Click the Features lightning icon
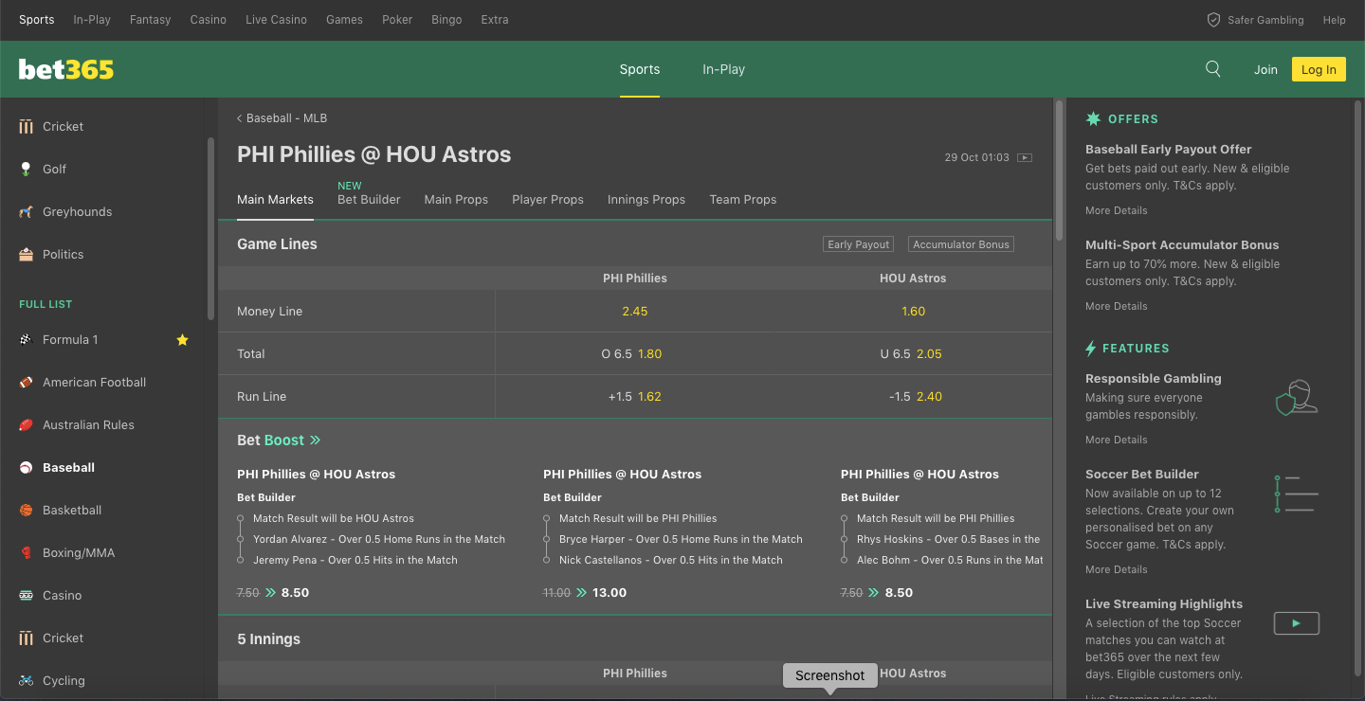This screenshot has height=701, width=1365. point(1091,348)
